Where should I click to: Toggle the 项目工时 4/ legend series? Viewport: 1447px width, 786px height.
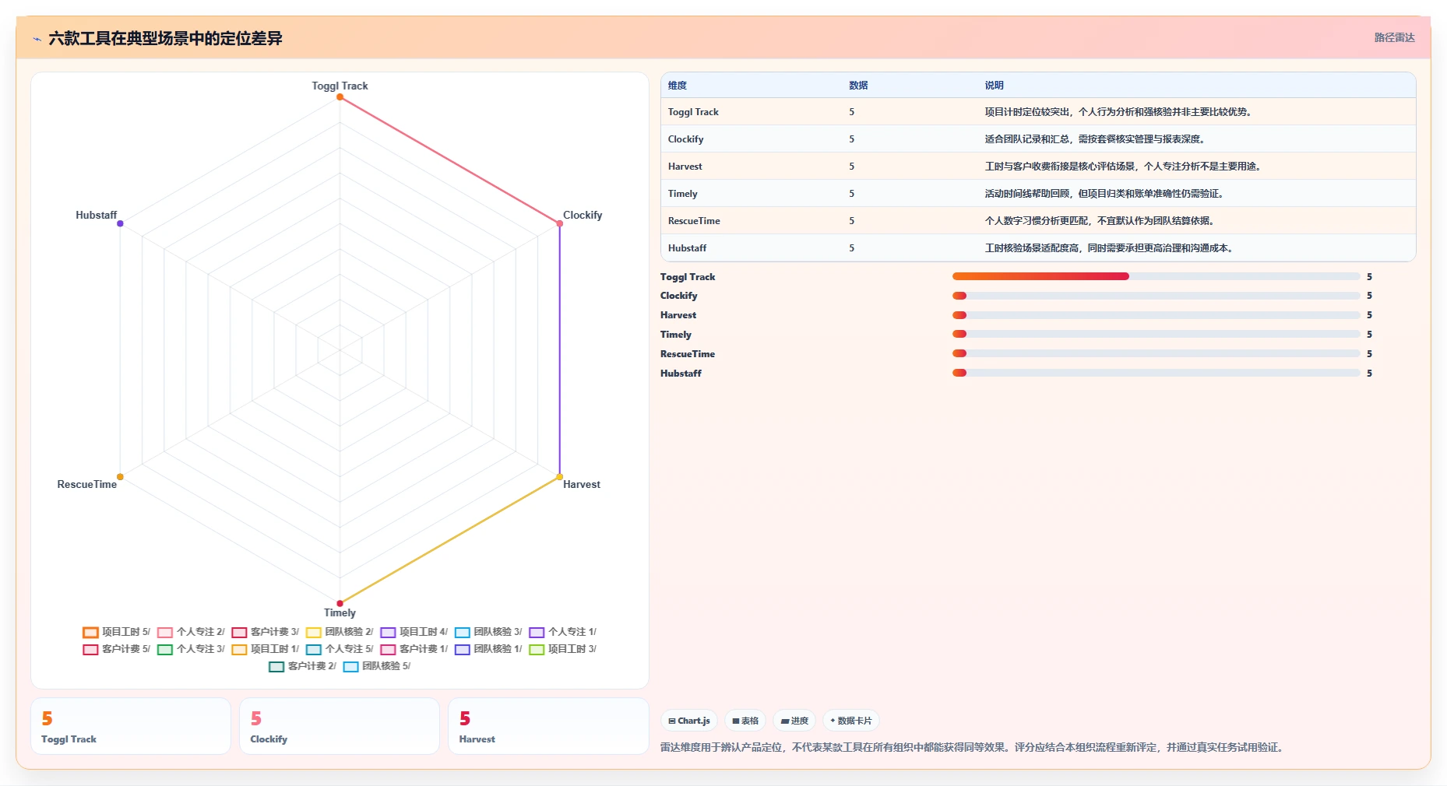pos(414,632)
